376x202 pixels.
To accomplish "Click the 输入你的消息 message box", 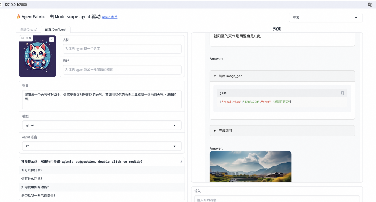I will tap(277, 200).
